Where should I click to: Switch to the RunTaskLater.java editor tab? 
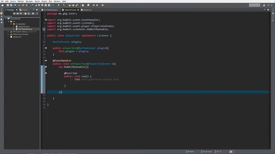(50, 10)
